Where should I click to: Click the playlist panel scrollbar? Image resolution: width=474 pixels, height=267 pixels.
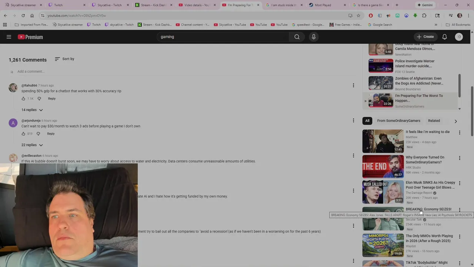(460, 85)
